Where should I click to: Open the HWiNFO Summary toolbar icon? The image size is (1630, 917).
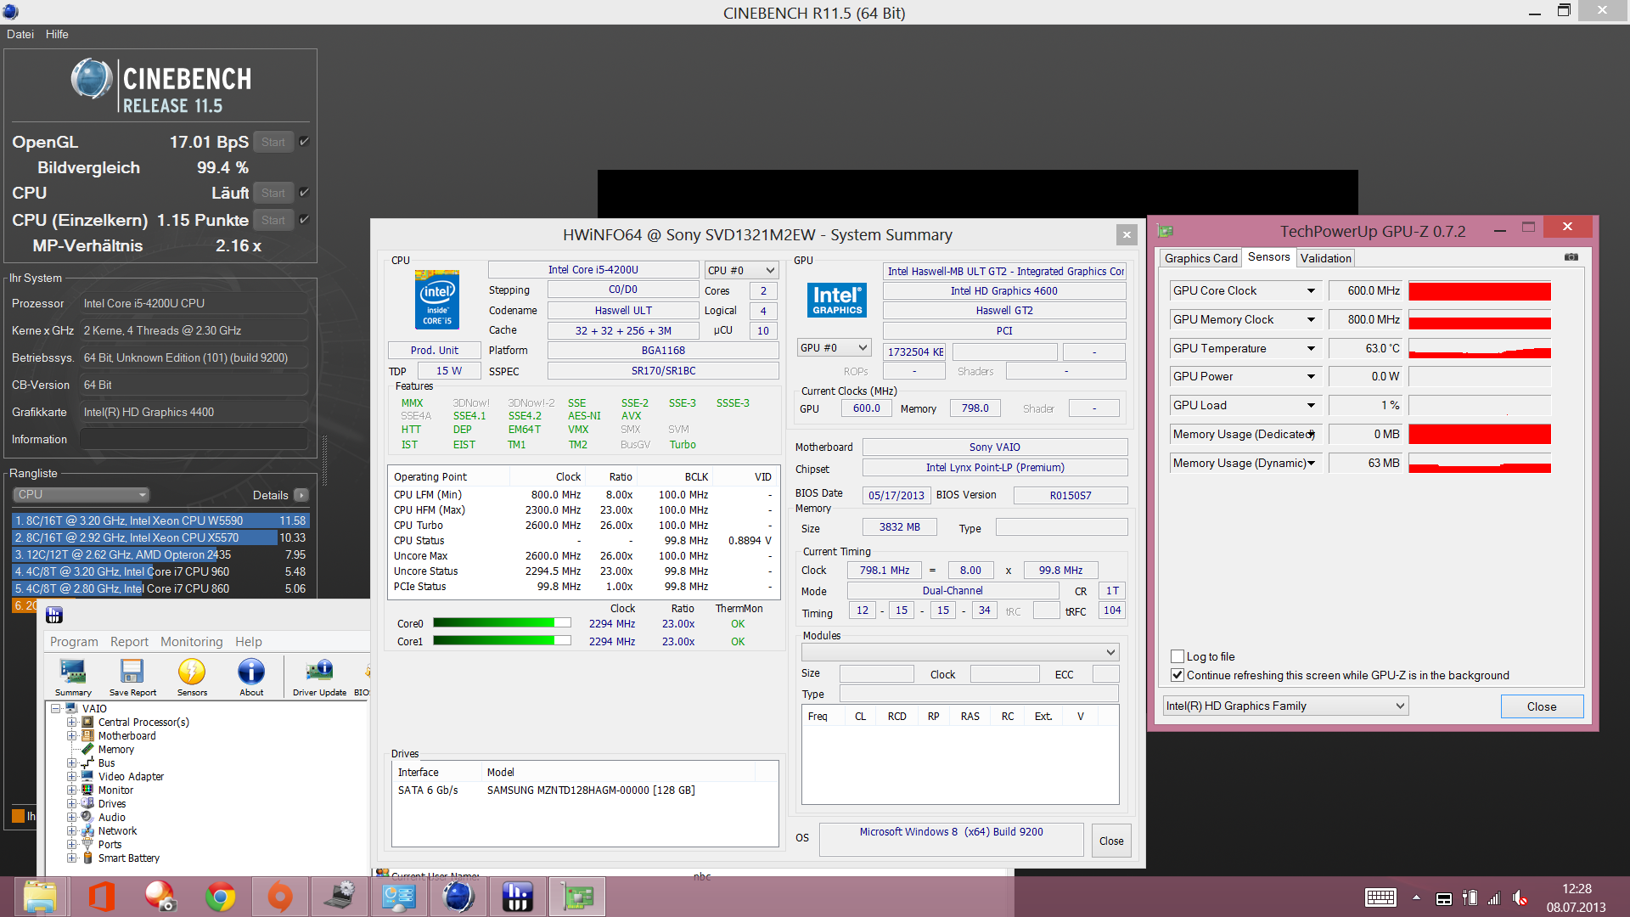click(x=73, y=677)
